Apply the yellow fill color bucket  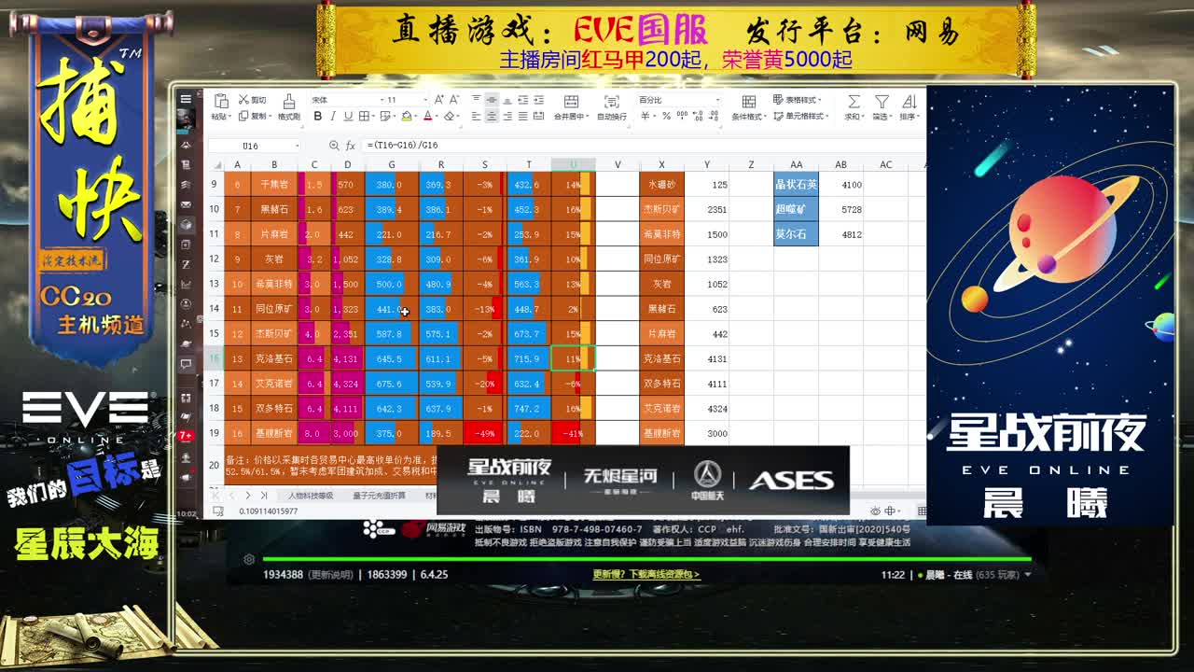click(x=408, y=117)
